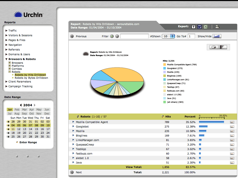The height and width of the screenshot is (178, 238).
Task: Switch chart to bar view
Action: 223,47
